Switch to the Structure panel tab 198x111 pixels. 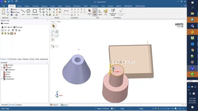(x=14, y=59)
